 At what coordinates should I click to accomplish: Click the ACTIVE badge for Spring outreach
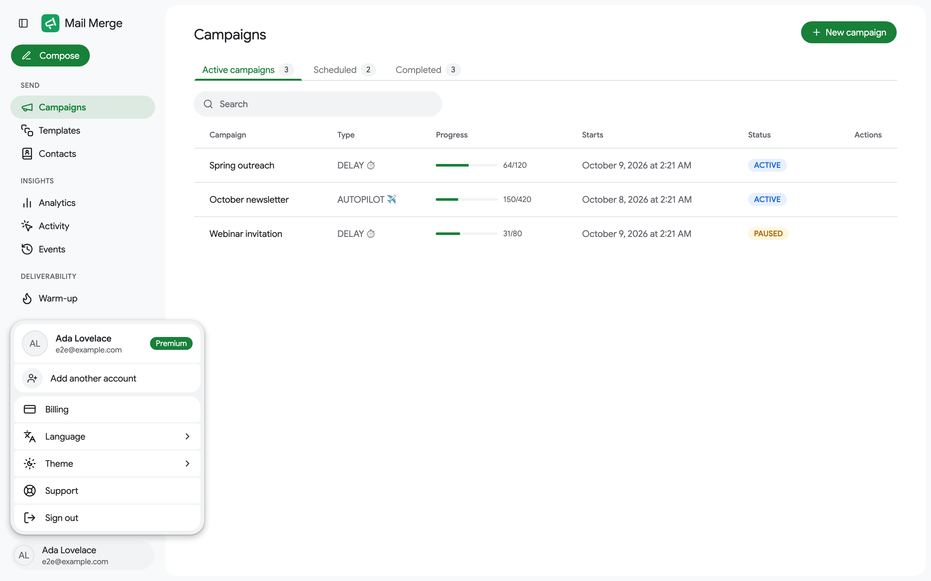[767, 165]
